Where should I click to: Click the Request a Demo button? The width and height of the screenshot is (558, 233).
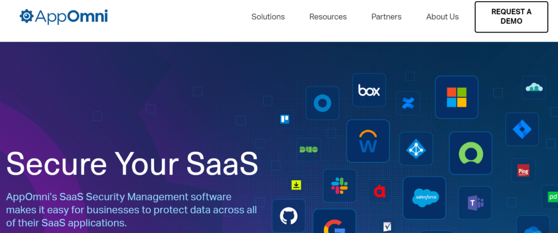click(x=511, y=17)
